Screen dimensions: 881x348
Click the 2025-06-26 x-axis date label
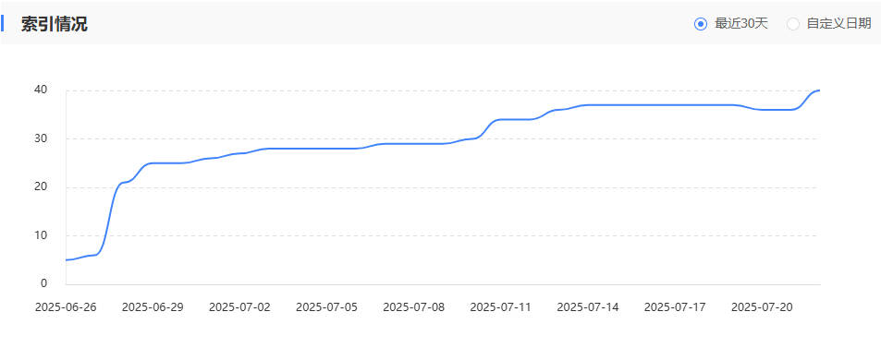click(66, 307)
